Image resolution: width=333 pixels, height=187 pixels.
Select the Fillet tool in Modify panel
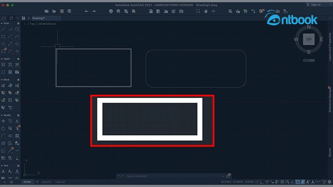coord(3,136)
